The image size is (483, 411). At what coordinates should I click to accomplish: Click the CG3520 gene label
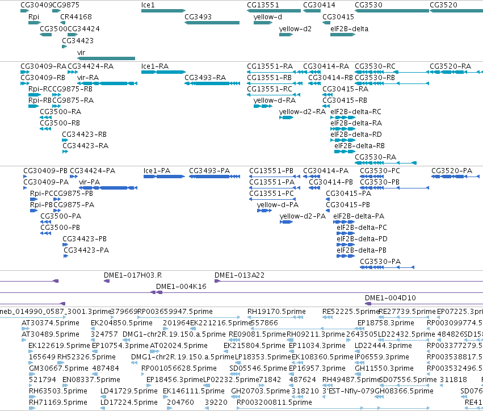coord(443,5)
